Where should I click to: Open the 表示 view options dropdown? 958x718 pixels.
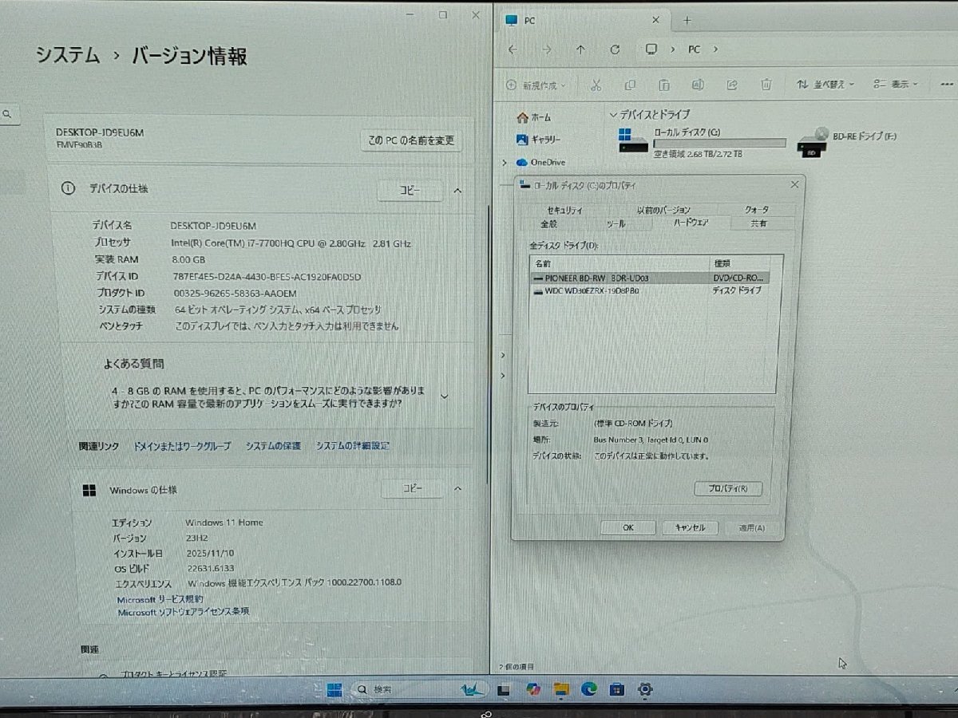[897, 84]
